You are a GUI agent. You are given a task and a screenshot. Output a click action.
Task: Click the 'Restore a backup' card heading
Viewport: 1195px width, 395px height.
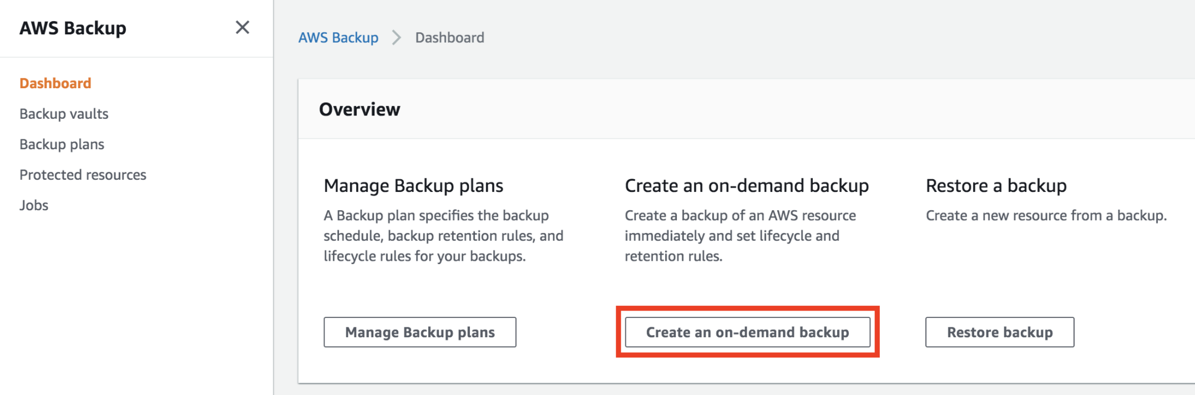coord(996,186)
